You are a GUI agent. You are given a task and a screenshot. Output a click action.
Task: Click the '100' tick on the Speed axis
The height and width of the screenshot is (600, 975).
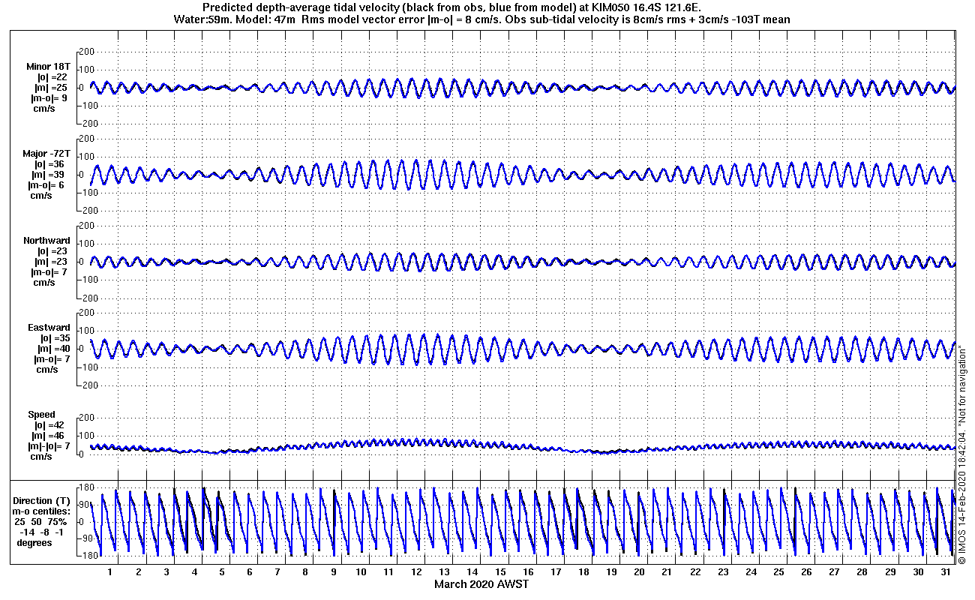tap(85, 436)
